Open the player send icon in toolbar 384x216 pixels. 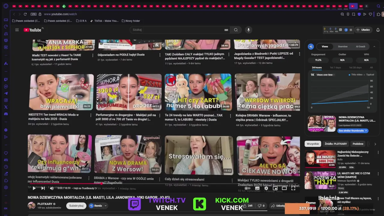click(365, 14)
